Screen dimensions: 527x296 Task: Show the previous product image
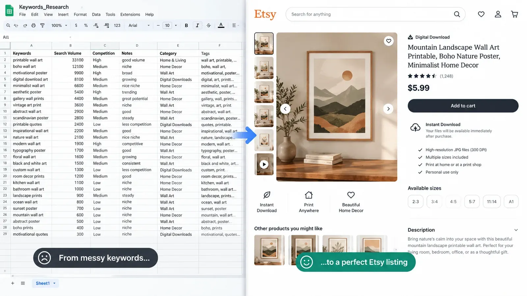click(x=285, y=109)
